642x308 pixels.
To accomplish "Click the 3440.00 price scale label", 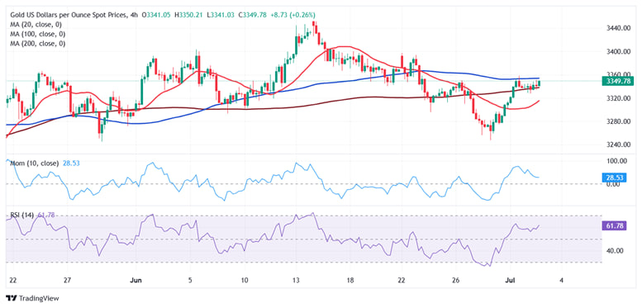I will (x=618, y=28).
